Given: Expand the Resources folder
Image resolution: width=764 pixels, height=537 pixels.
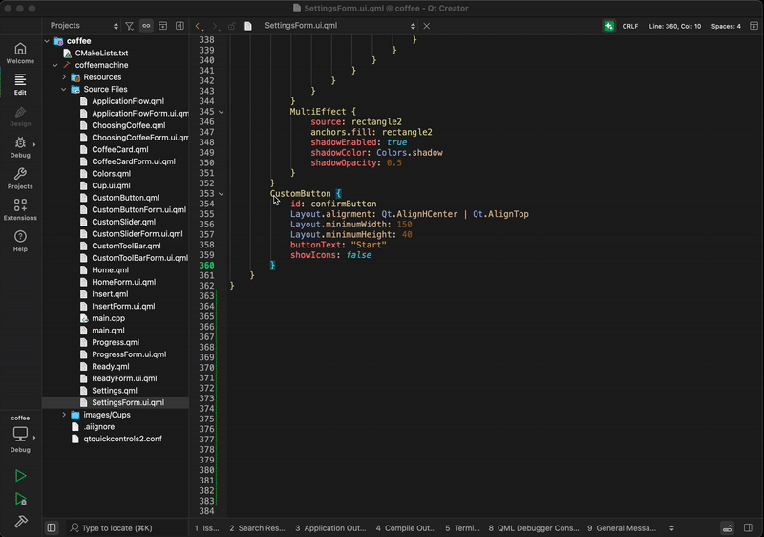Looking at the screenshot, I should coord(64,77).
